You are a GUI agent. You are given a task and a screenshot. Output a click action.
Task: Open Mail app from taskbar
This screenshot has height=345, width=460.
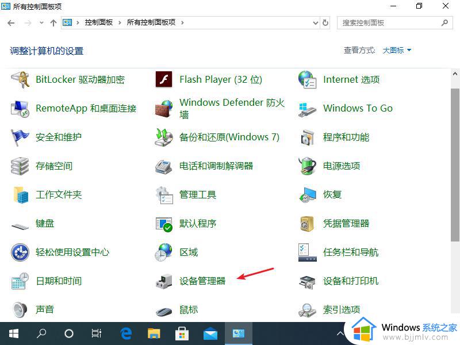210,333
